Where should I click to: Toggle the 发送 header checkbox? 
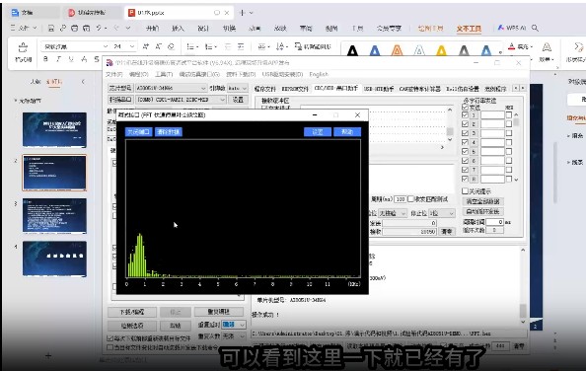(x=465, y=108)
